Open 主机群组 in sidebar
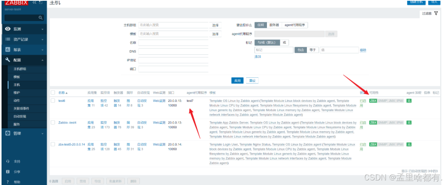The height and width of the screenshot is (185, 444). [20, 69]
